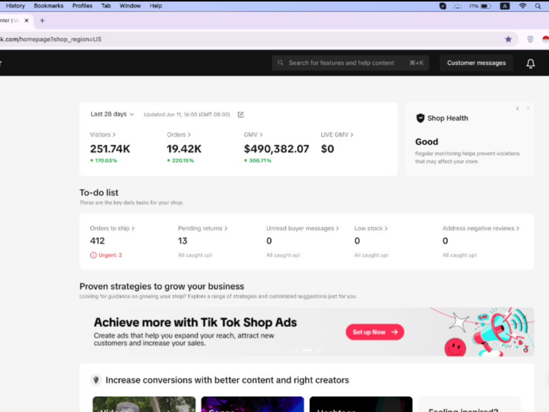The height and width of the screenshot is (412, 549).
Task: Expand Orders details
Action: [x=178, y=135]
